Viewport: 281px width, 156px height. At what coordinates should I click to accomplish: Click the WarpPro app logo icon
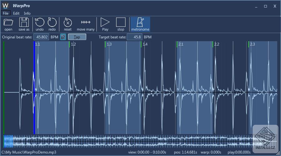pyautogui.click(x=5, y=6)
